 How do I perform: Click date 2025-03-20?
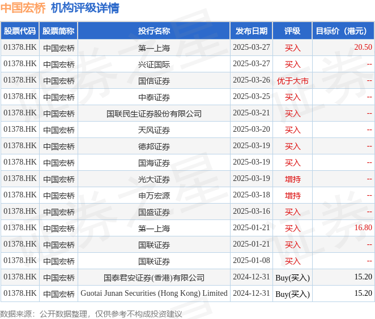pos(252,129)
